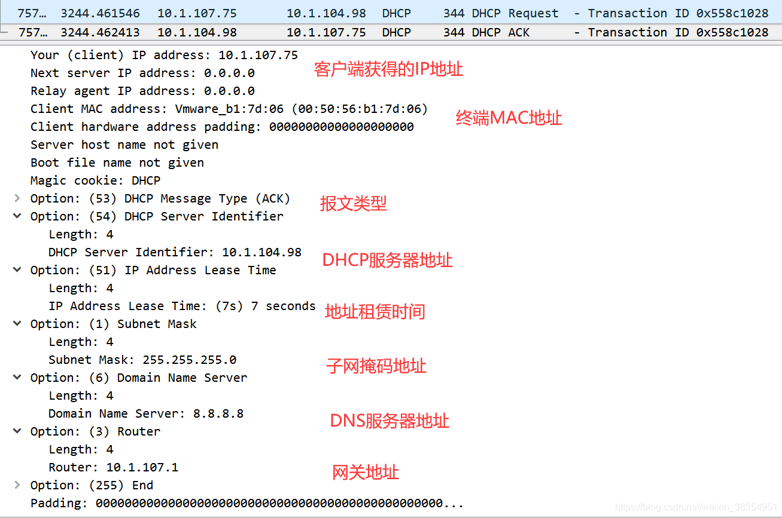Collapse Option (3) Router
Viewport: 782px width, 518px height.
[17, 431]
